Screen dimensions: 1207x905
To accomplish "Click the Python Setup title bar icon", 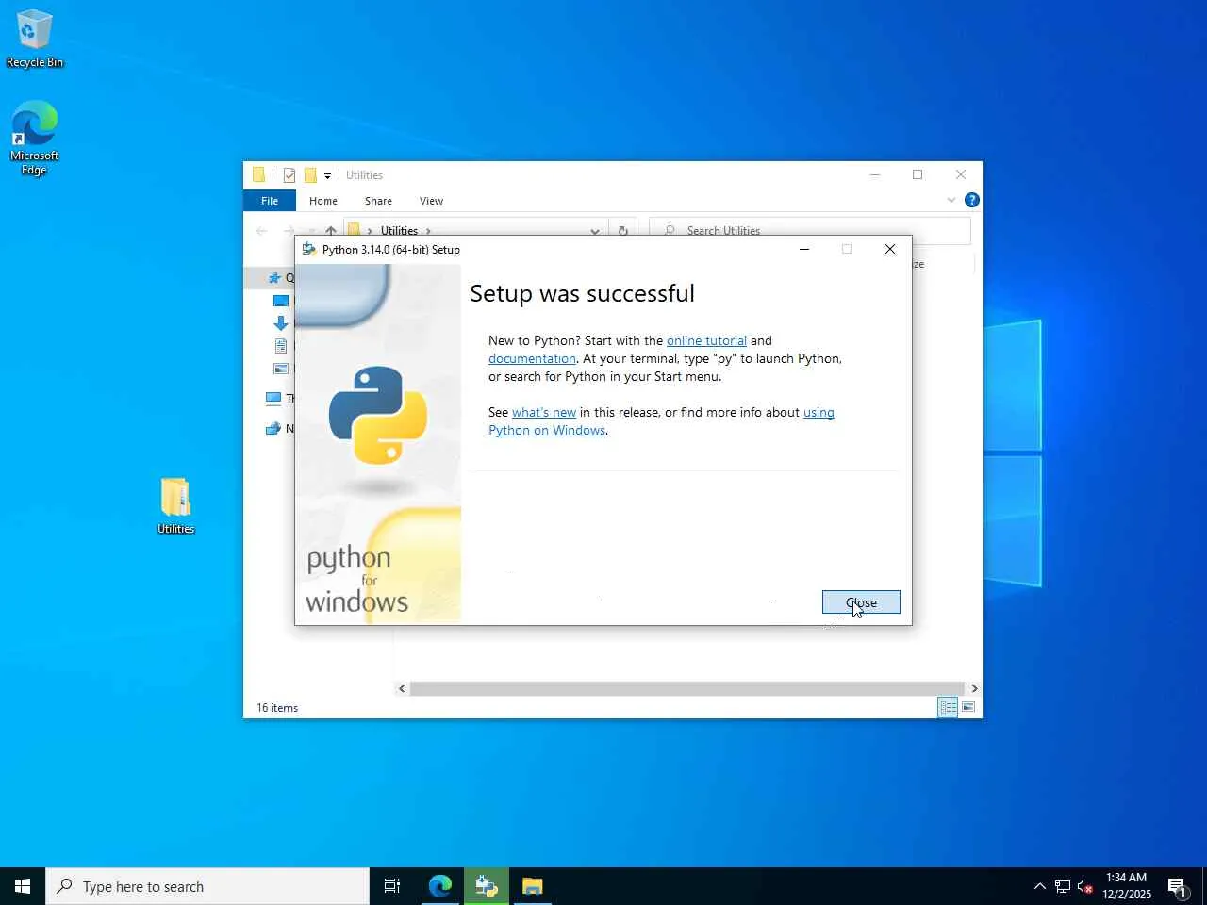I will tap(308, 250).
